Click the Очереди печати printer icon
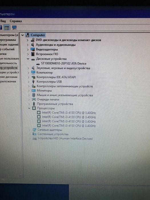 (x=34, y=99)
